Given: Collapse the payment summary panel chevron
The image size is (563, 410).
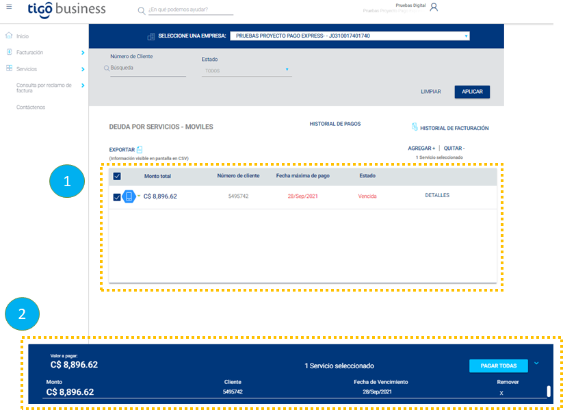Looking at the screenshot, I should tap(536, 363).
